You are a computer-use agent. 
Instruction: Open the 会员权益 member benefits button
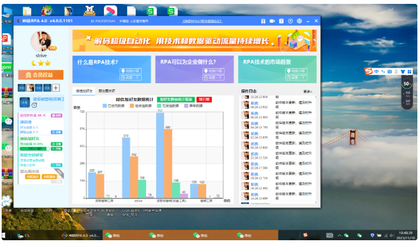(x=41, y=75)
